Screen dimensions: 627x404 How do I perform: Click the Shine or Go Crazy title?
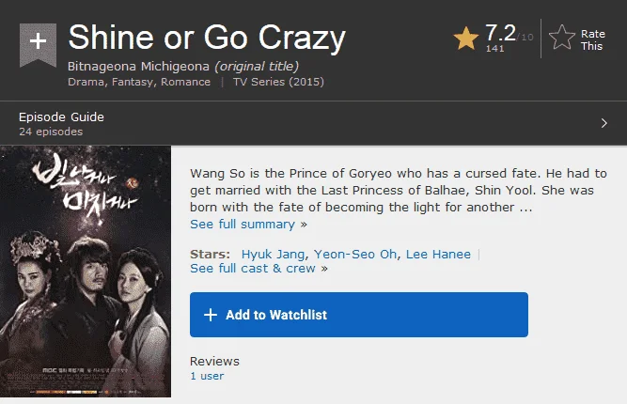[x=207, y=38]
